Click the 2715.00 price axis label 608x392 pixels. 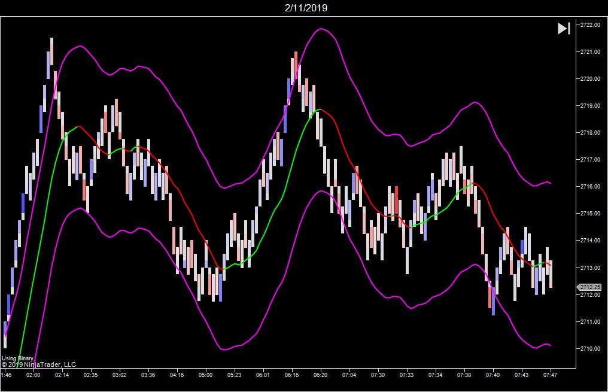pyautogui.click(x=590, y=213)
